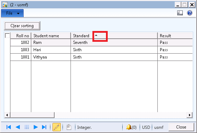Screen dimensions: 197x133
Task: Tick the select-all grid checkbox
Action: tap(7, 36)
